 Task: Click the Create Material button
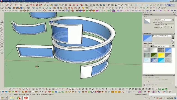point(173,38)
